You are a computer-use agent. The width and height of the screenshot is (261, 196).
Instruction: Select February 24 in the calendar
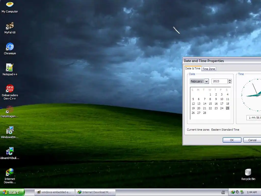tap(222, 108)
